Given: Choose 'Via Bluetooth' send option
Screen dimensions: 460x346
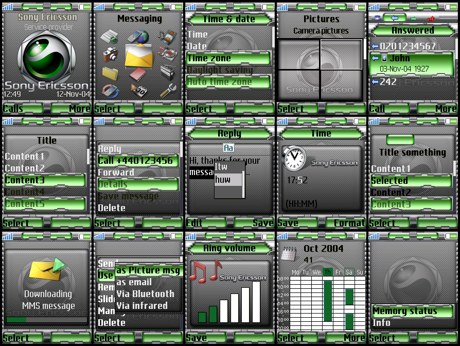Looking at the screenshot, I should point(149,294).
